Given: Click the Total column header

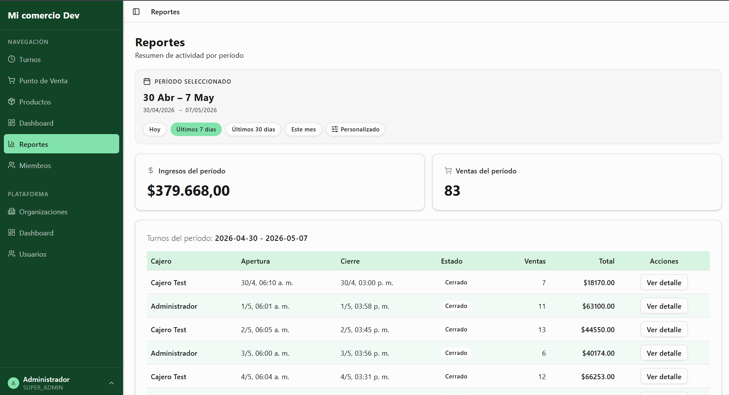Looking at the screenshot, I should [x=606, y=261].
